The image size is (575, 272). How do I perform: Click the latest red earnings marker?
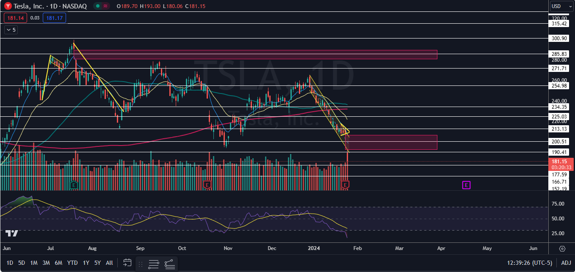click(x=346, y=185)
